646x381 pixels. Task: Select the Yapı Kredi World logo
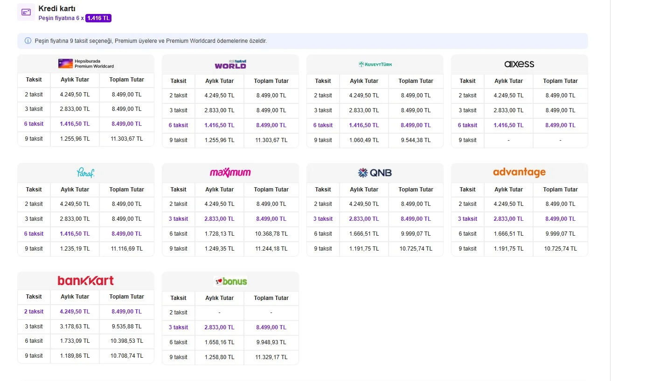point(230,65)
